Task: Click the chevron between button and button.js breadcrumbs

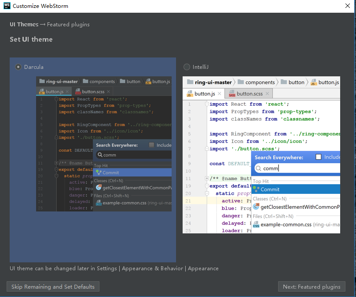Action: coord(308,82)
